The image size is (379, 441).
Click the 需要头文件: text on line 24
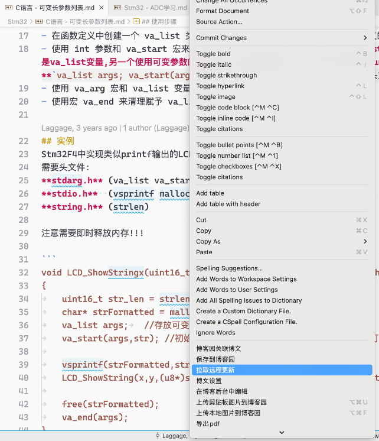click(x=65, y=167)
